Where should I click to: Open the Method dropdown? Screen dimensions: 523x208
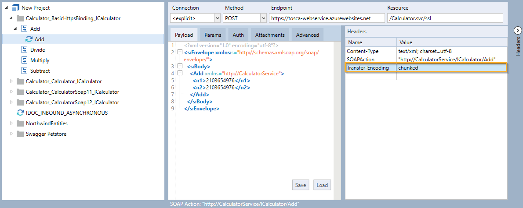[x=263, y=18]
